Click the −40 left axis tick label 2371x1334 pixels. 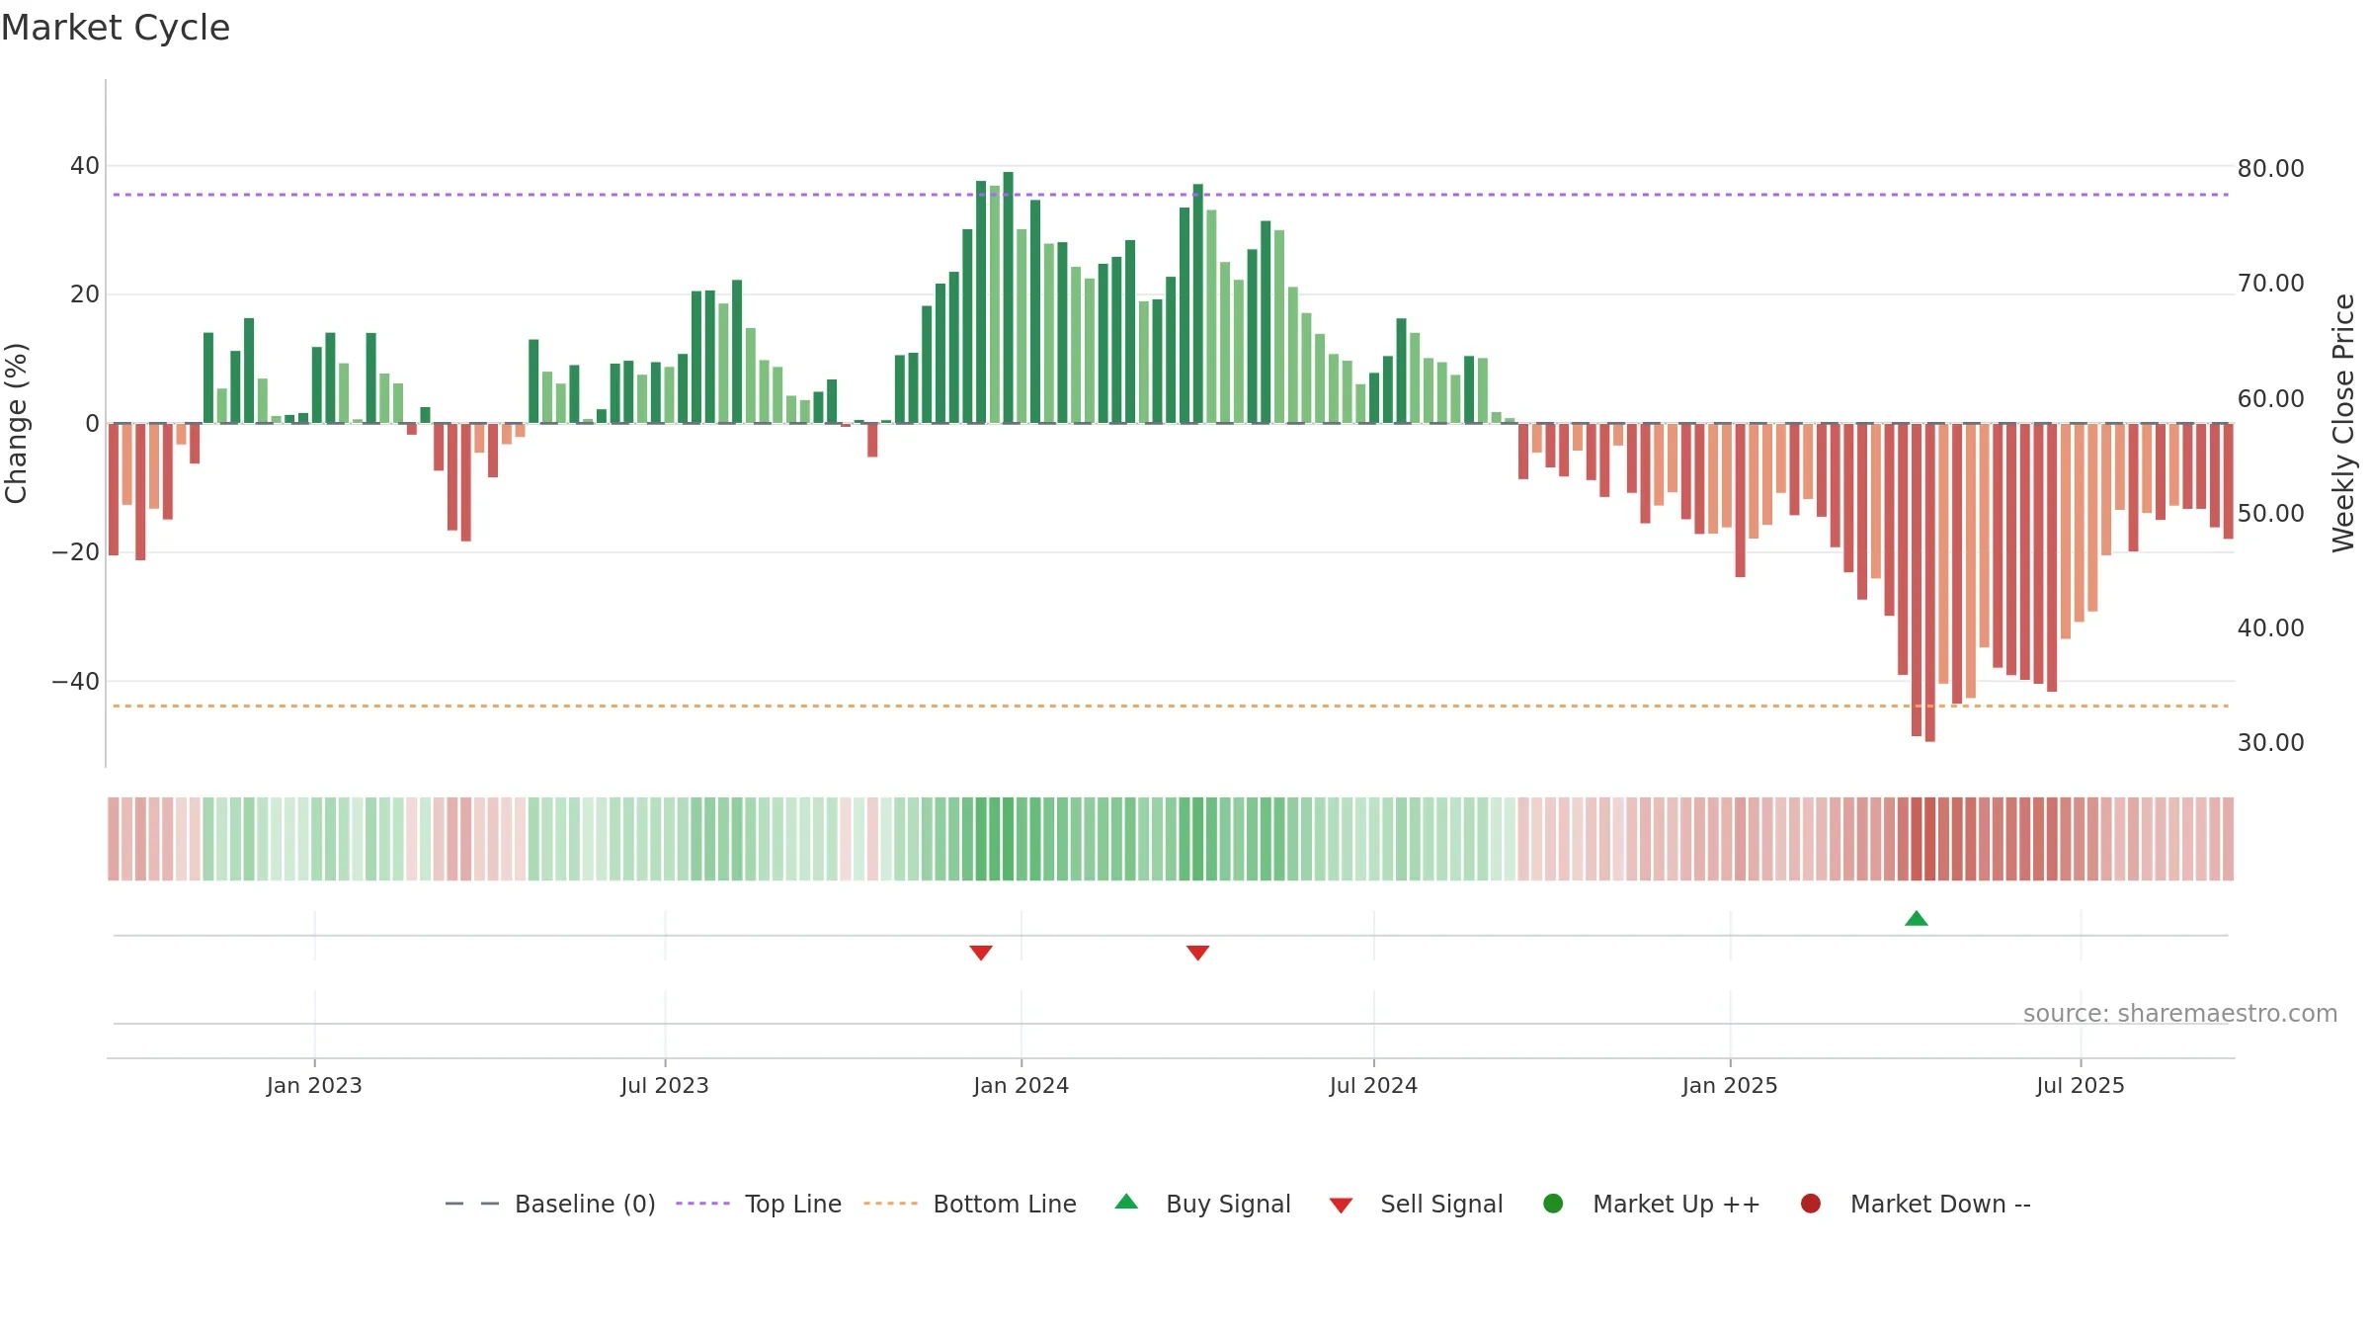[76, 681]
